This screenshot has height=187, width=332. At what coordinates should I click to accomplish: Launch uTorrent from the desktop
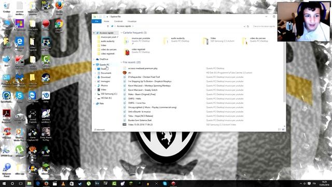[20, 151]
